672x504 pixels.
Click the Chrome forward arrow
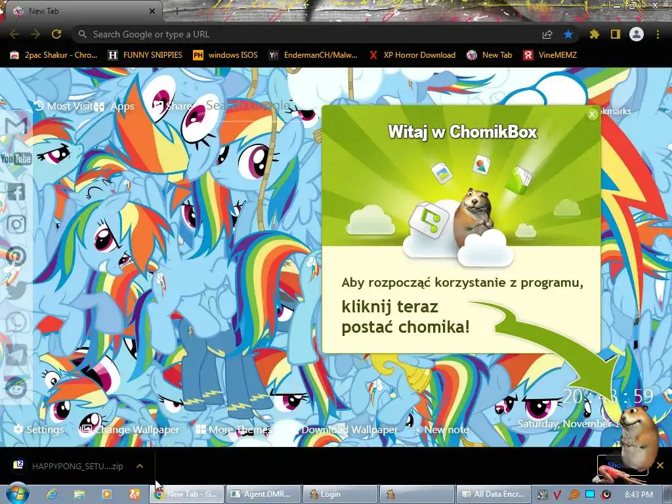(x=35, y=34)
